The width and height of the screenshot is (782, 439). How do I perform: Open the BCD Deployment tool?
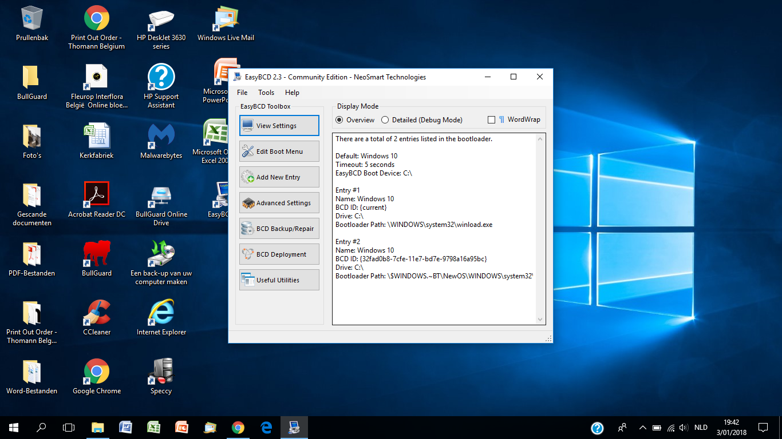tap(279, 254)
